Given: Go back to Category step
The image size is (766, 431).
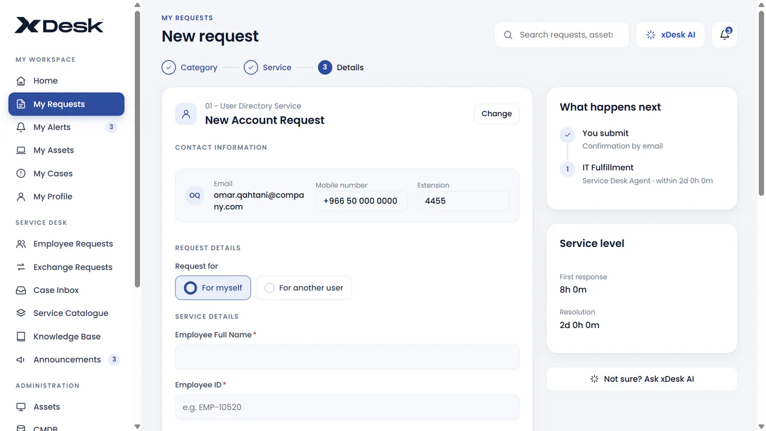Looking at the screenshot, I should [190, 67].
